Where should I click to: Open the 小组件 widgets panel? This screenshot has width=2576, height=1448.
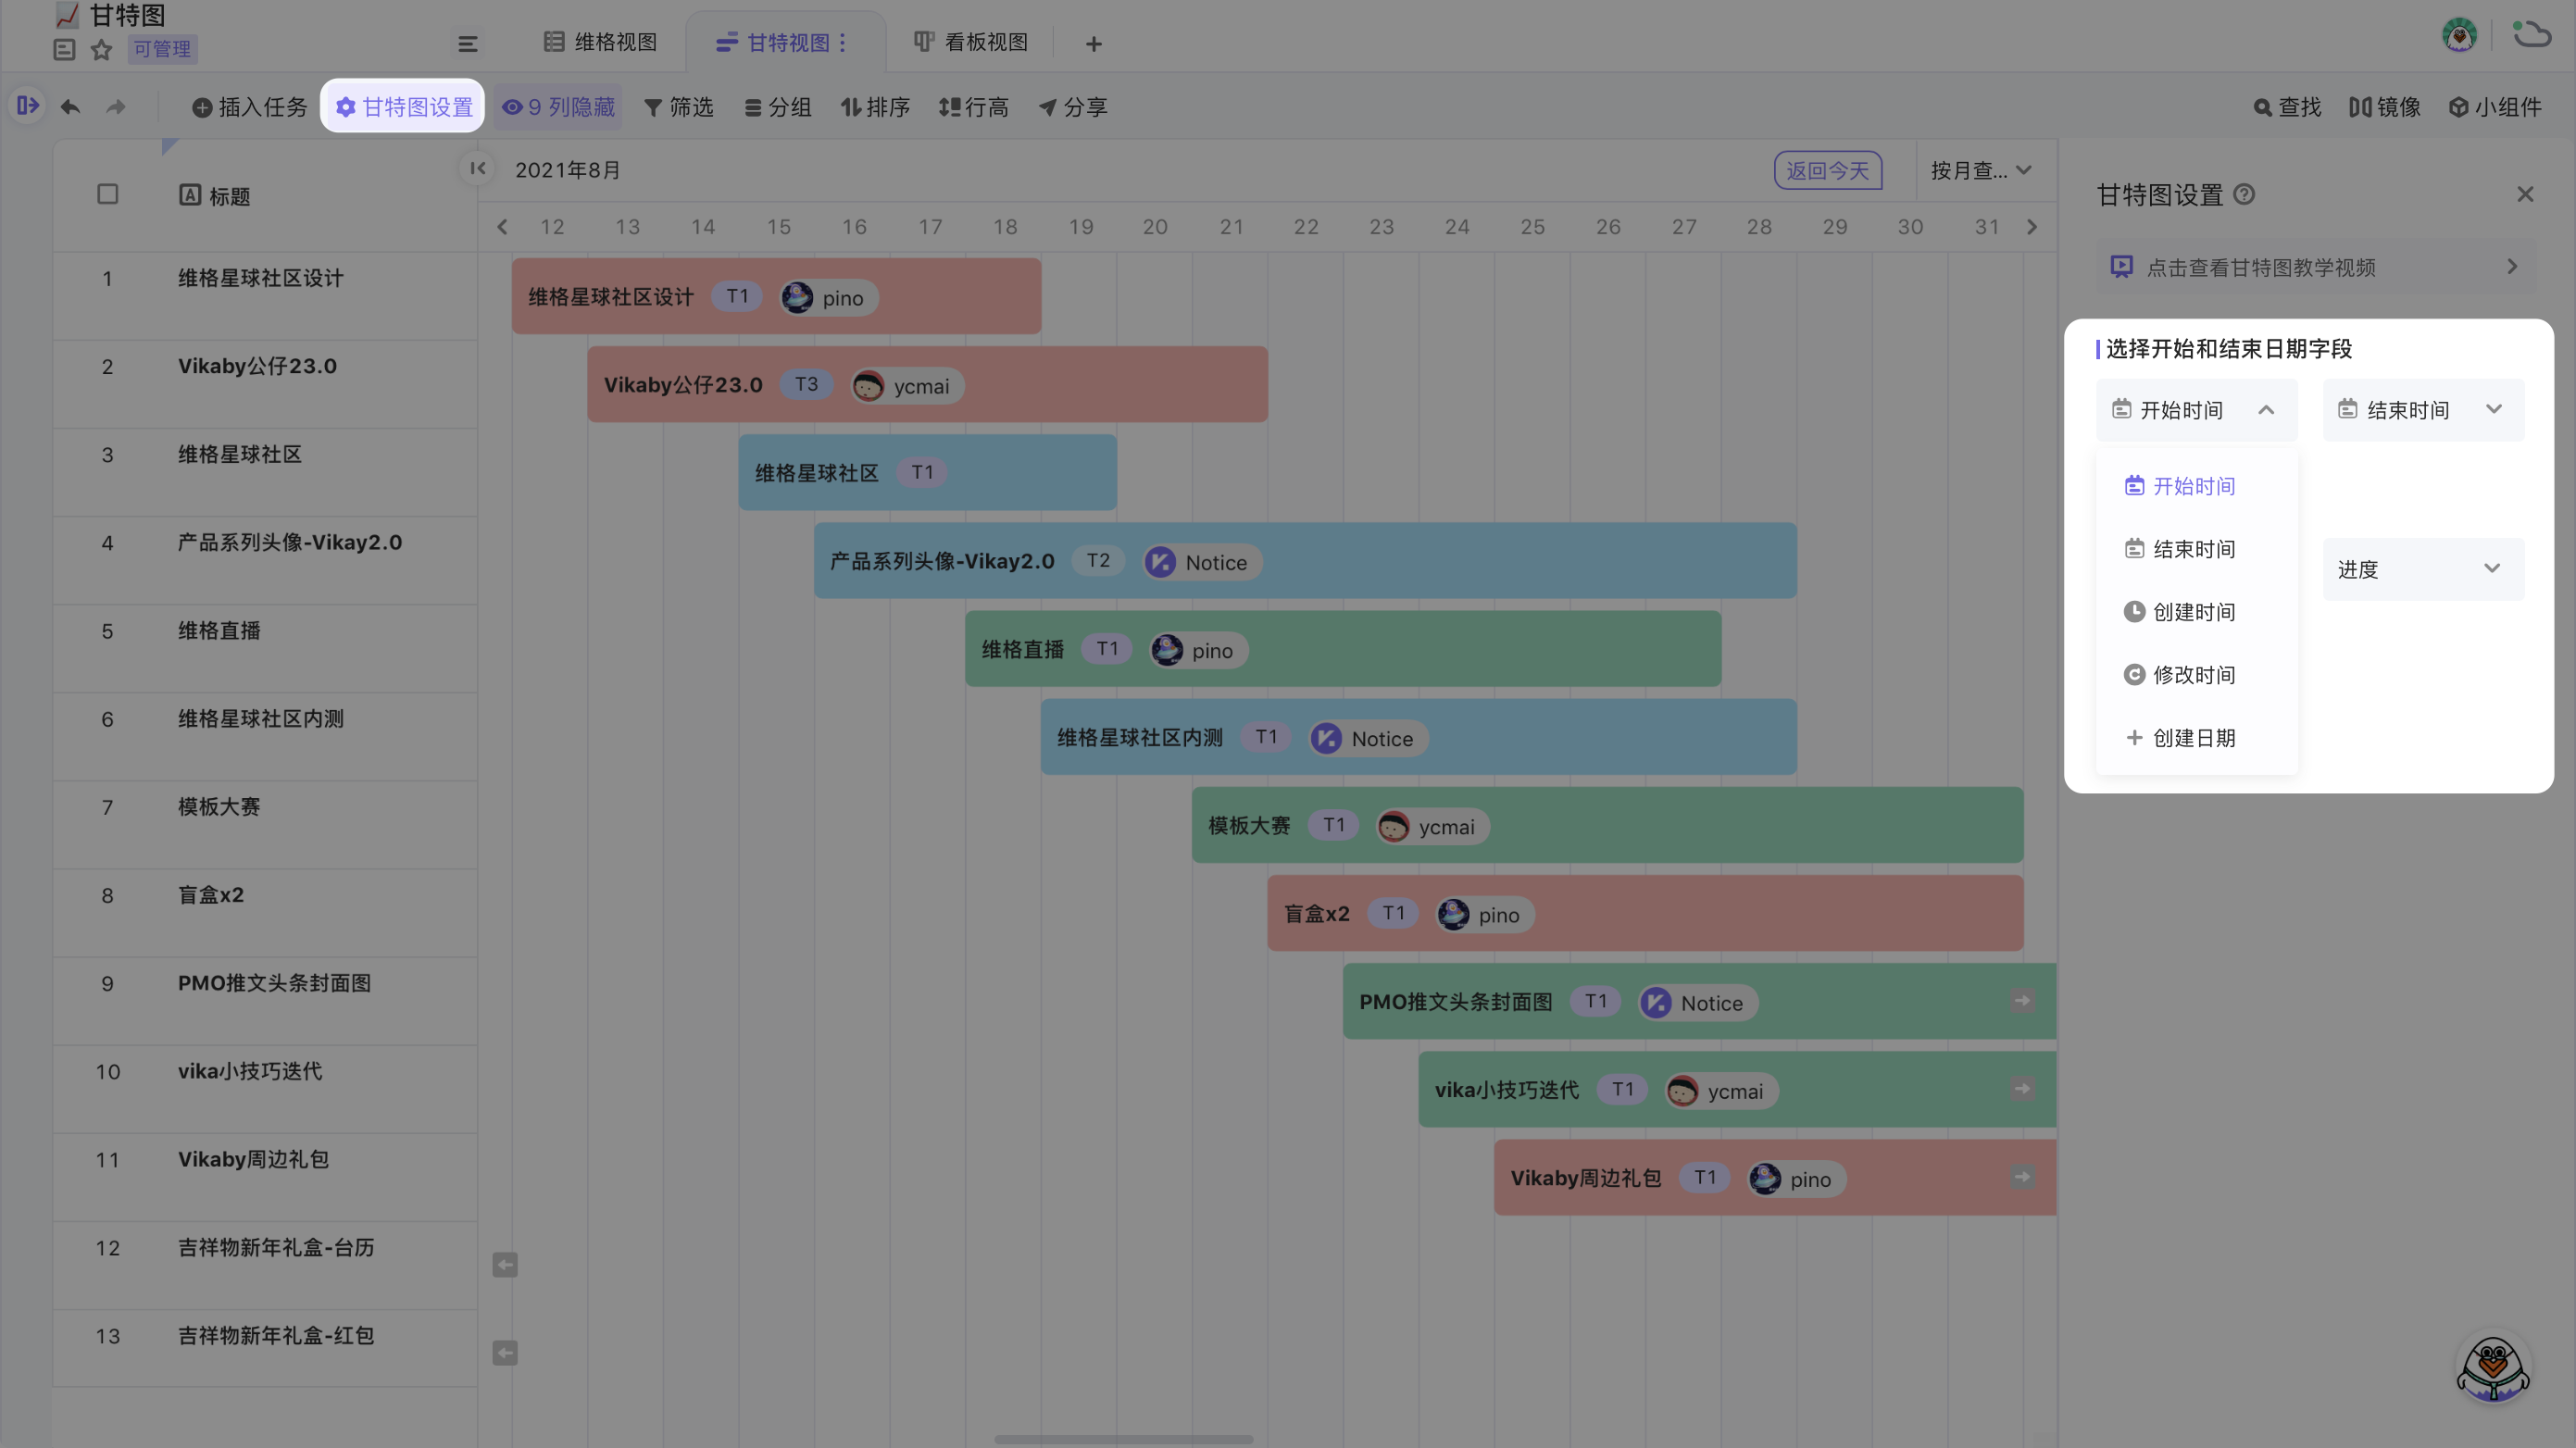pos(2494,107)
